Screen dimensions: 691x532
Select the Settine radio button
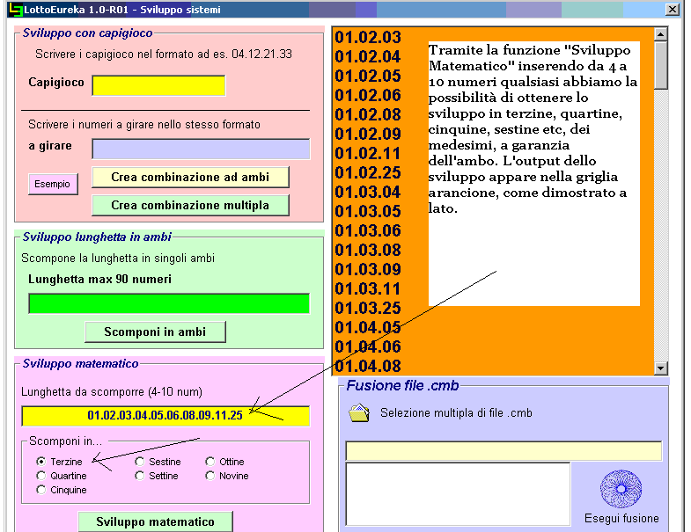tap(140, 476)
